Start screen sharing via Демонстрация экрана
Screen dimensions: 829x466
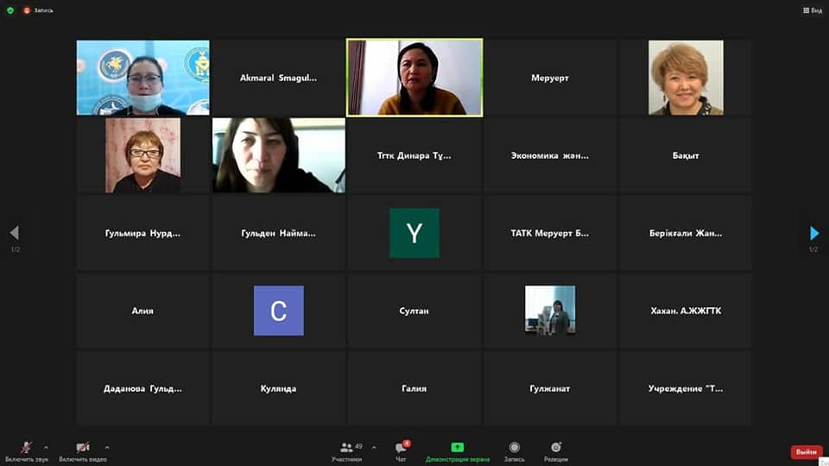click(457, 450)
